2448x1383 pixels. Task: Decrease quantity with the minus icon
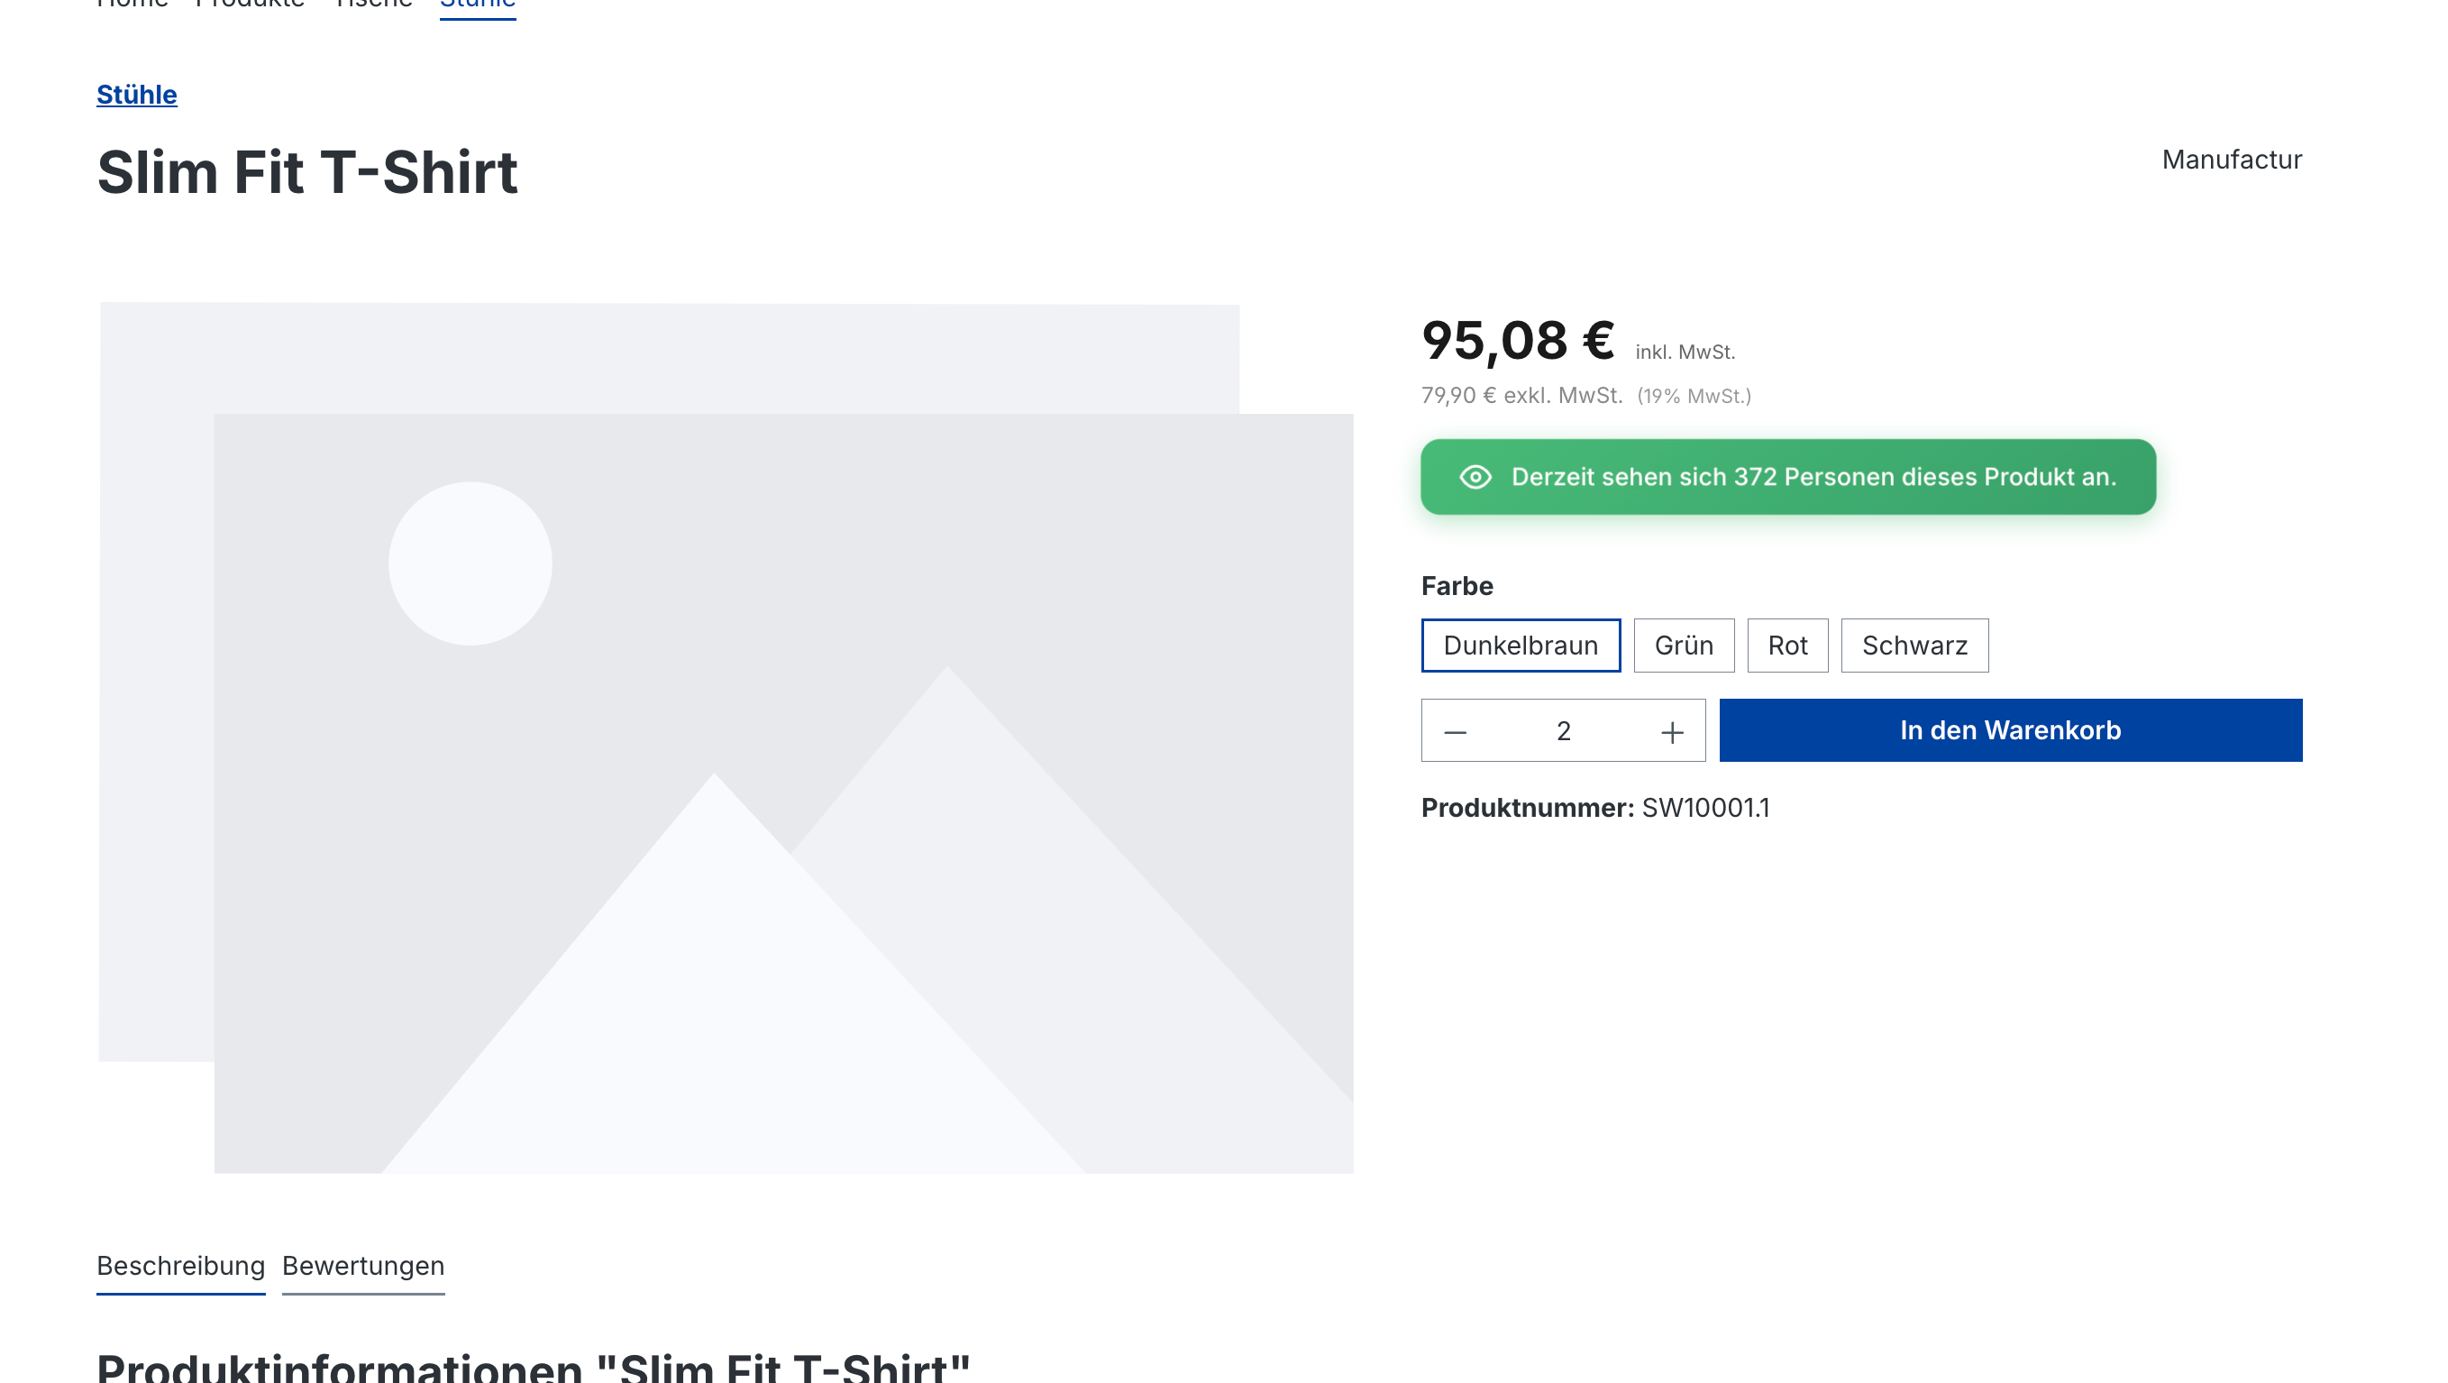pos(1455,731)
